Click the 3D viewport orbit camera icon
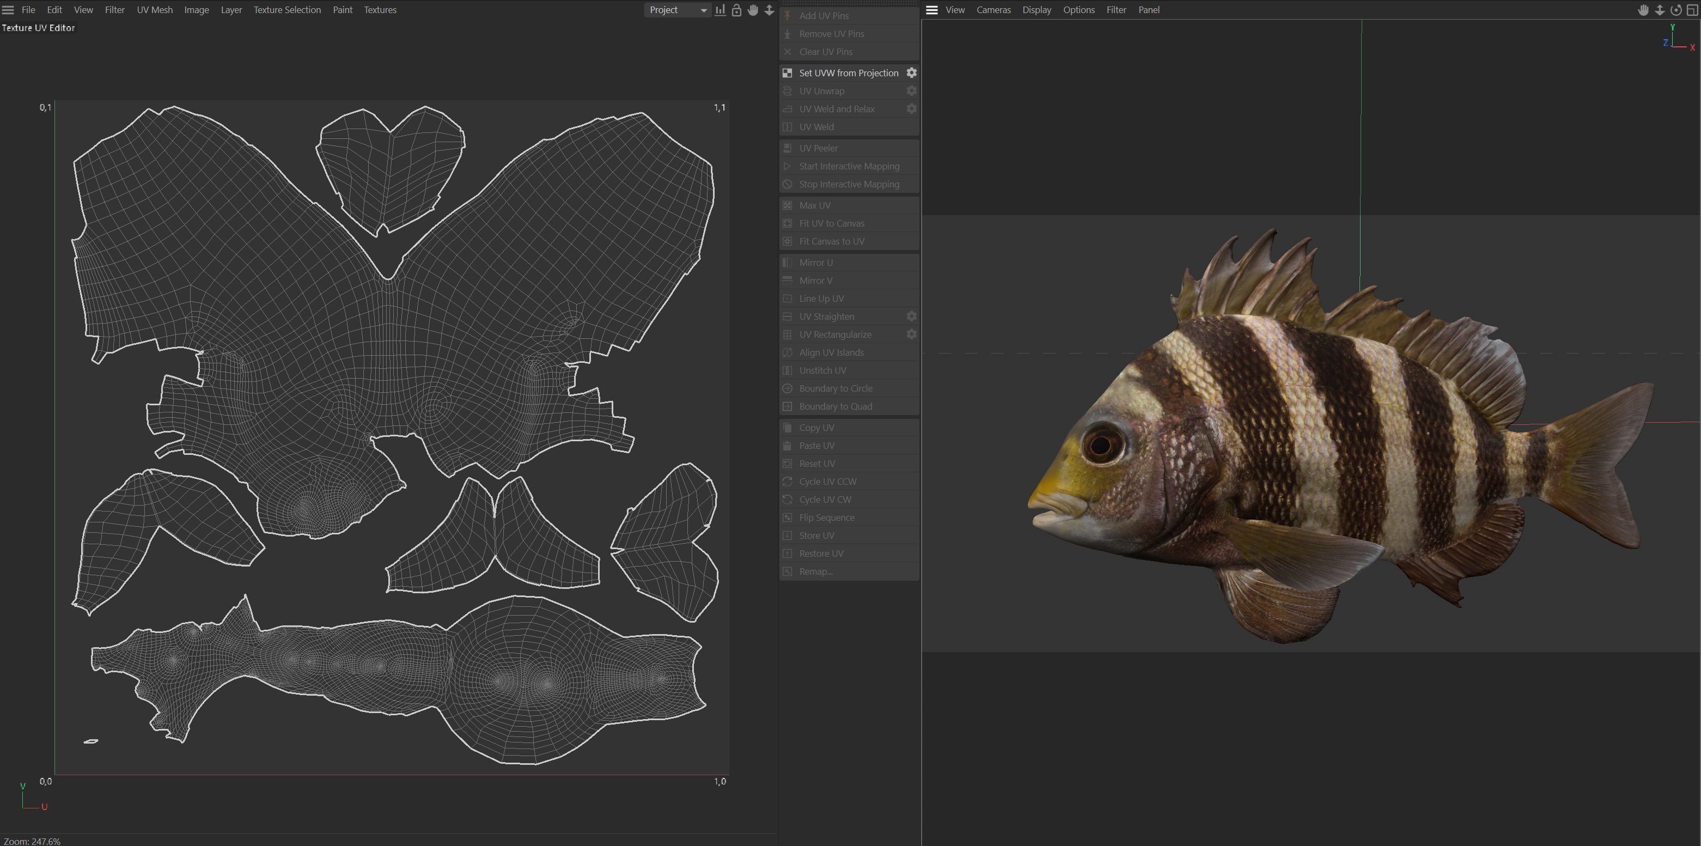The height and width of the screenshot is (846, 1701). [x=1676, y=10]
